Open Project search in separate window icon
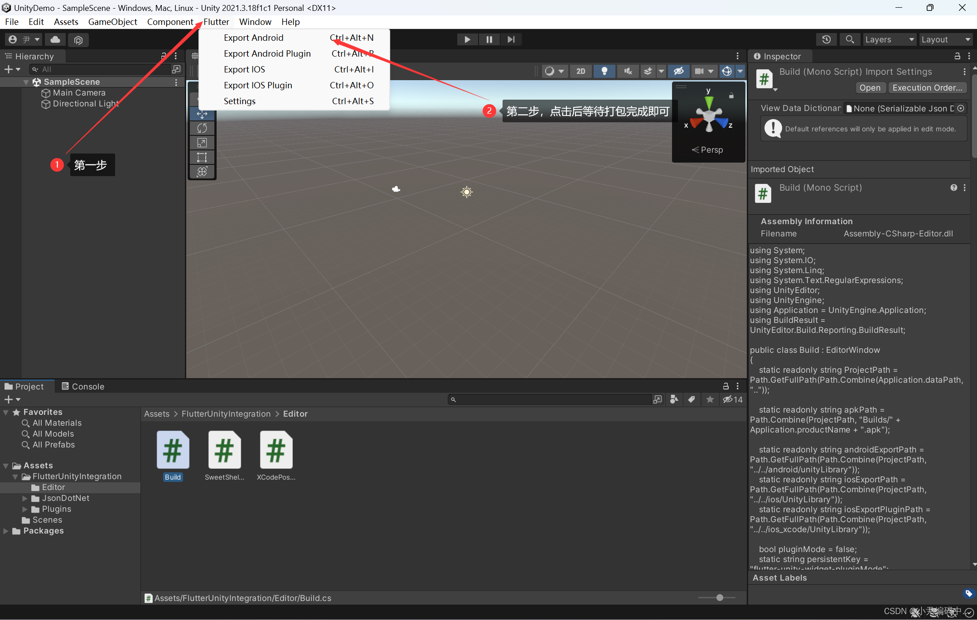The height and width of the screenshot is (620, 977). pos(657,399)
